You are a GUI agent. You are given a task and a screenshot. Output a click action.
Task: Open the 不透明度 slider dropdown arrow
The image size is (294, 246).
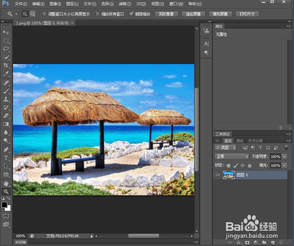click(x=284, y=157)
